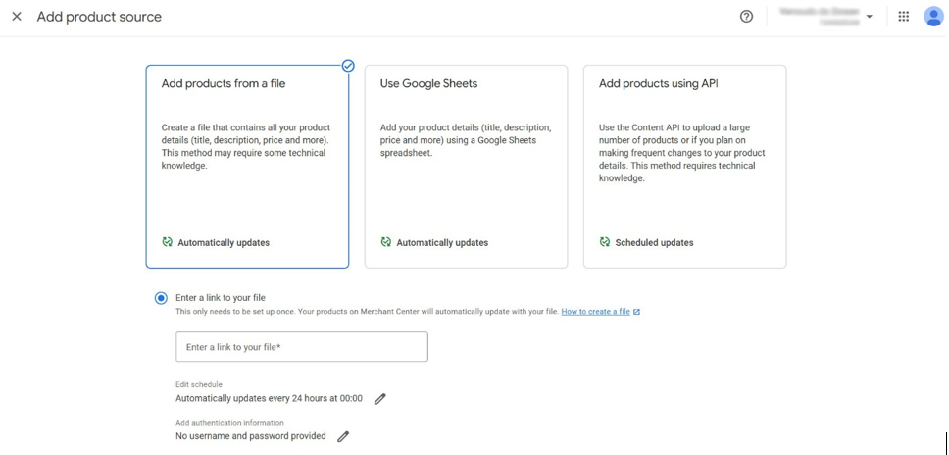949x455 pixels.
Task: Click external link icon beside How to create a file
Action: point(636,312)
